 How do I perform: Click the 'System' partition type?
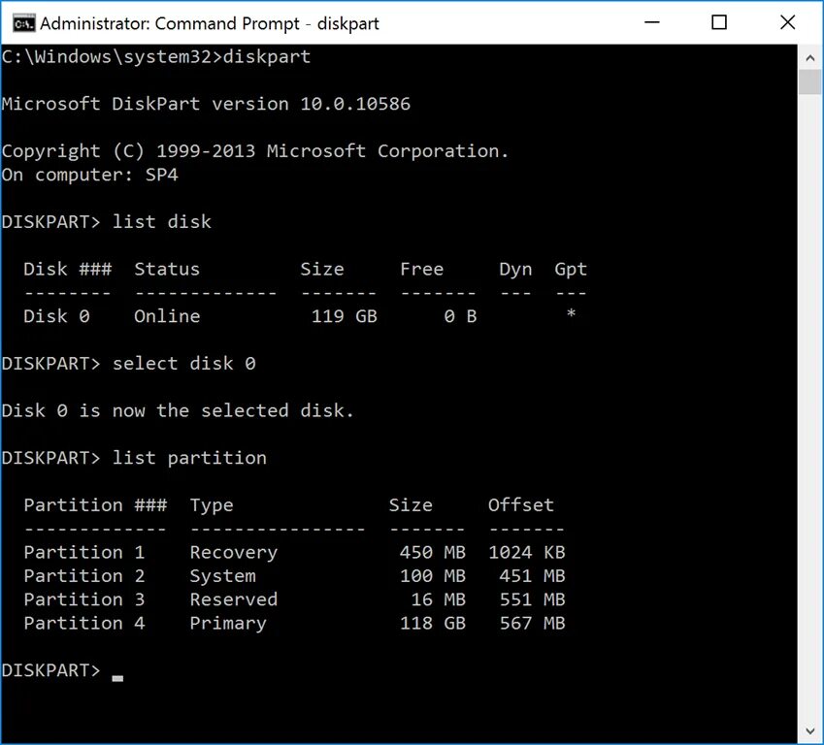[x=223, y=576]
